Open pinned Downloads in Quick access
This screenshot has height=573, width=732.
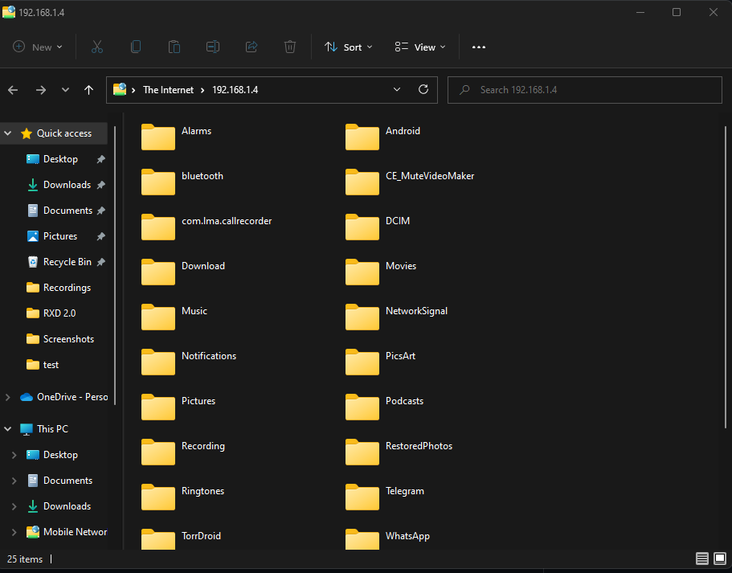tap(59, 185)
